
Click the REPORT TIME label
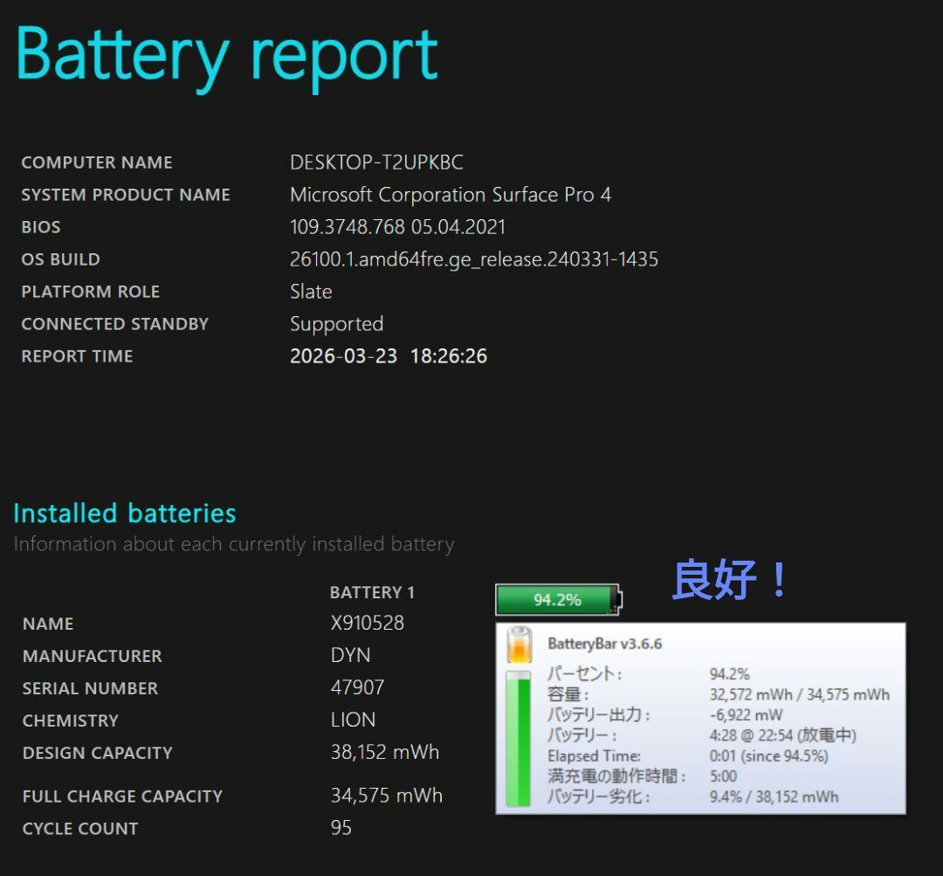(x=77, y=356)
